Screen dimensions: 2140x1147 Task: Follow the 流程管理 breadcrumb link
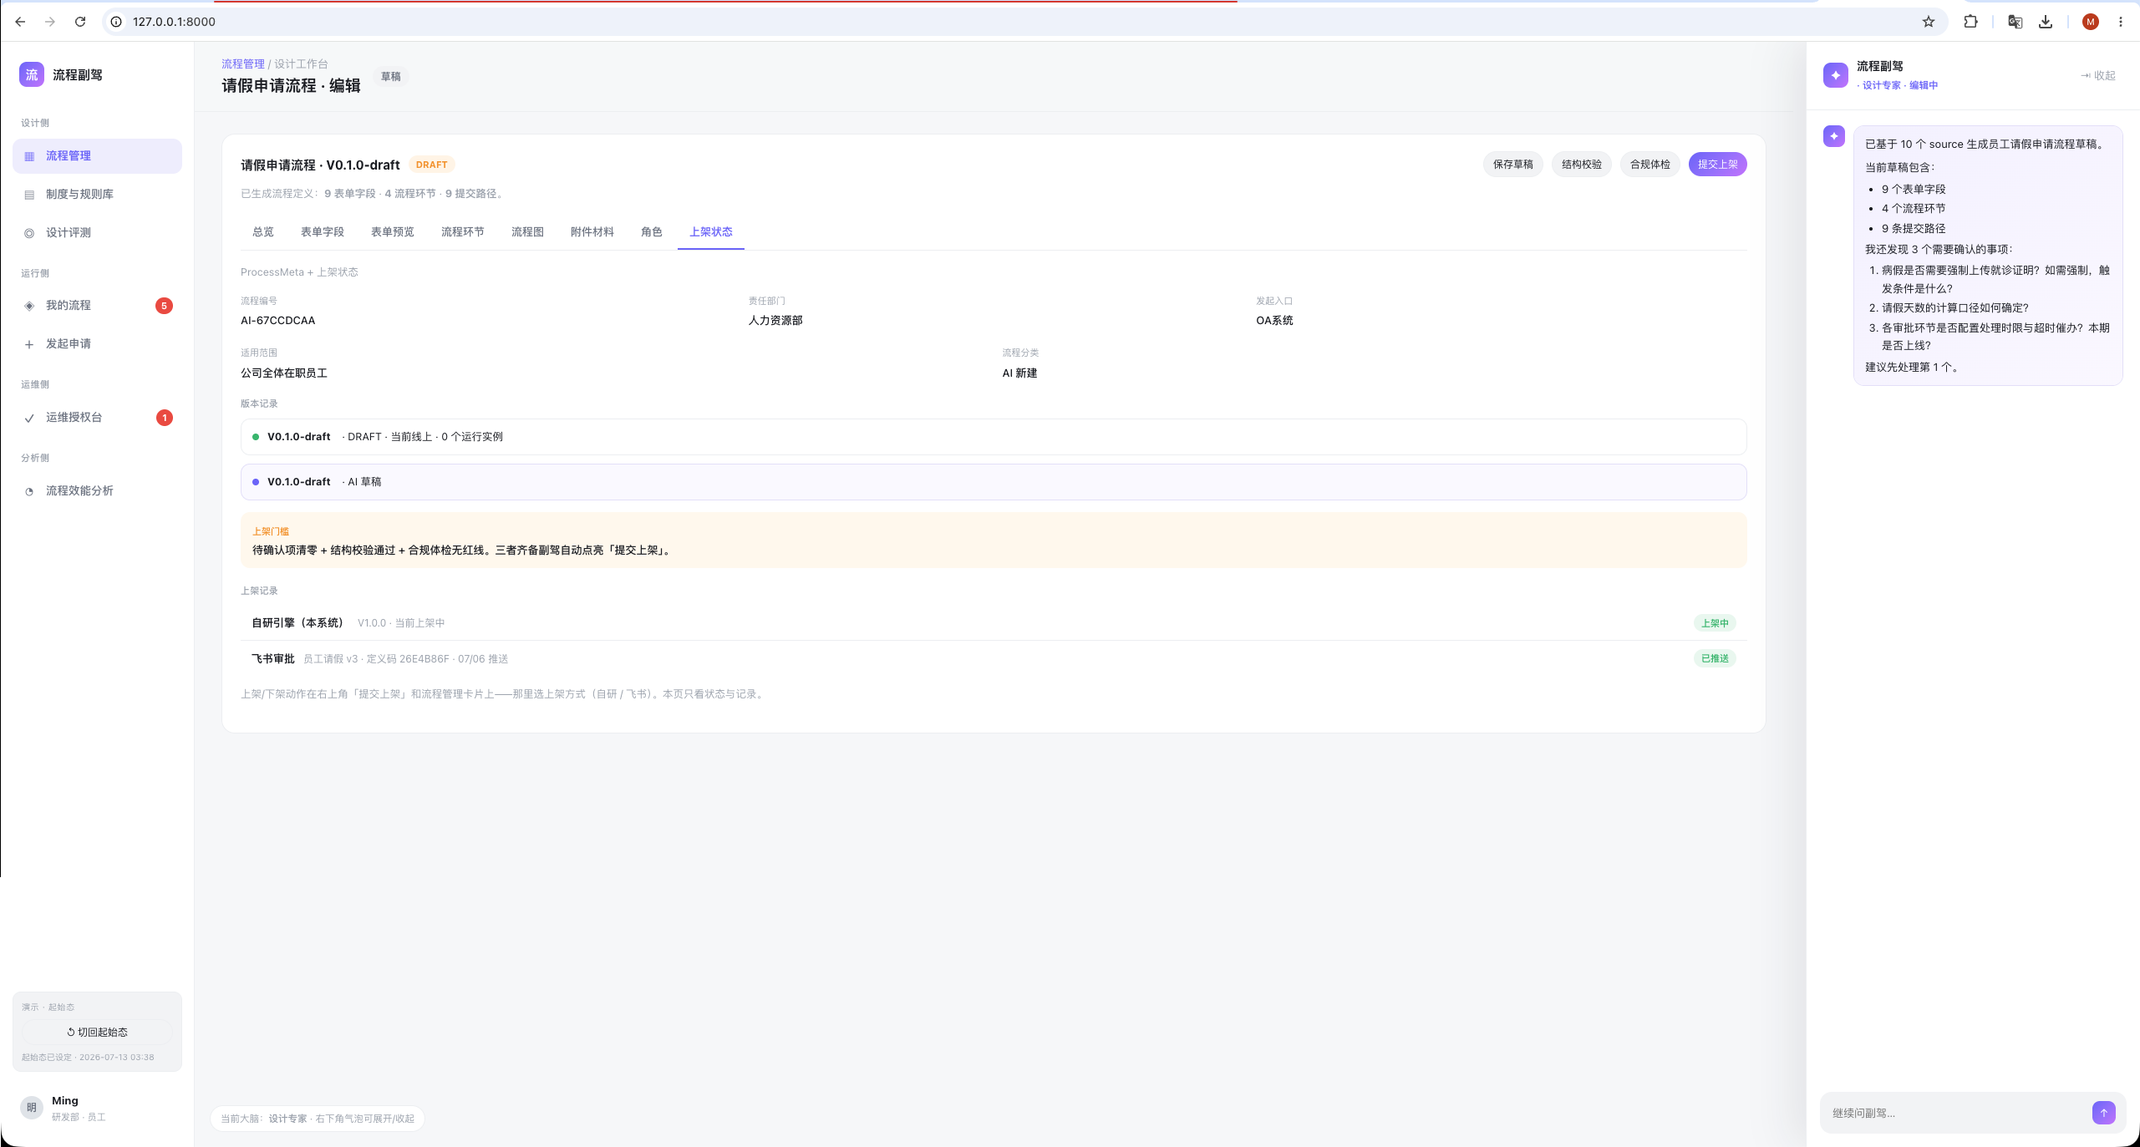pyautogui.click(x=243, y=63)
